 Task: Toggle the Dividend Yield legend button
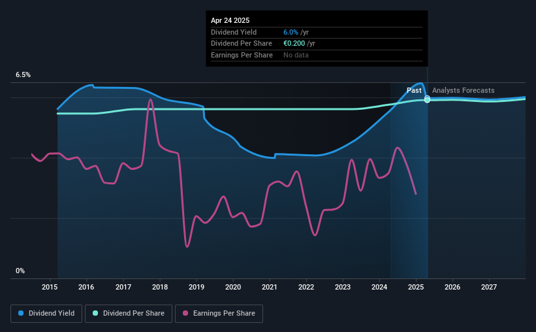pyautogui.click(x=46, y=314)
